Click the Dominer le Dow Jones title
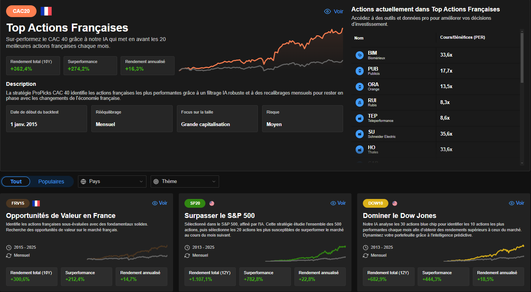The height and width of the screenshot is (292, 531). pos(399,216)
